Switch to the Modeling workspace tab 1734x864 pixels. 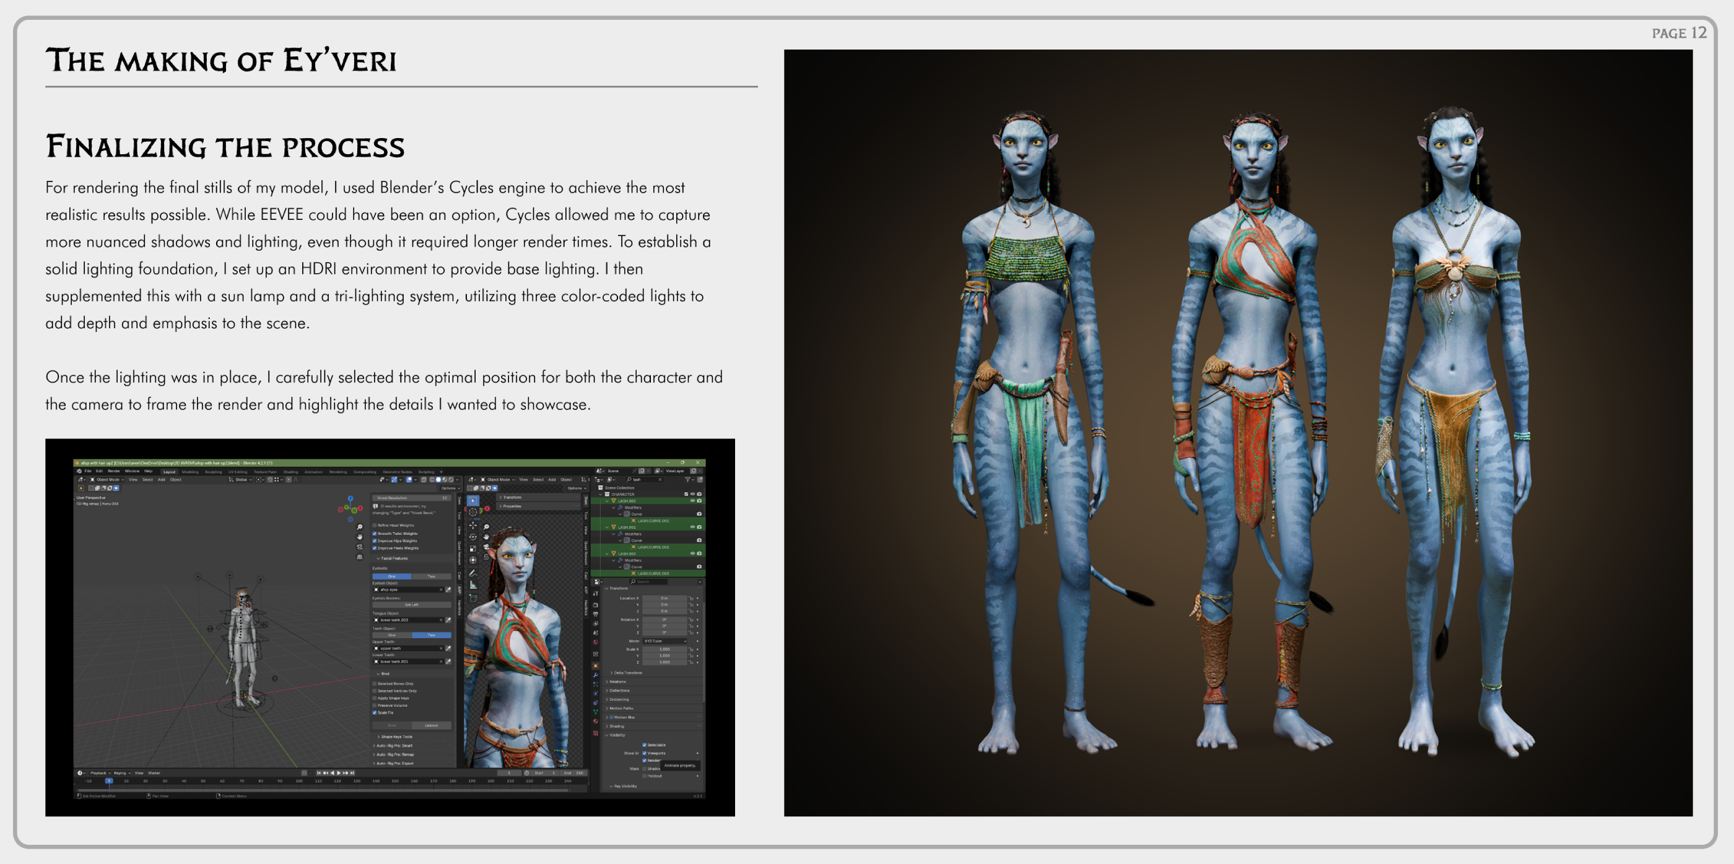(x=191, y=472)
